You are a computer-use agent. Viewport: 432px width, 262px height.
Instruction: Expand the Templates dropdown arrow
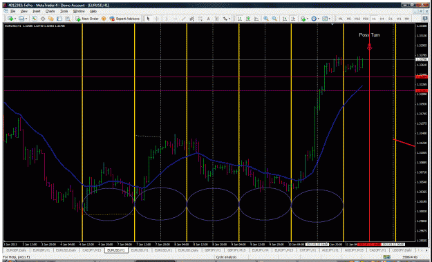pyautogui.click(x=329, y=19)
